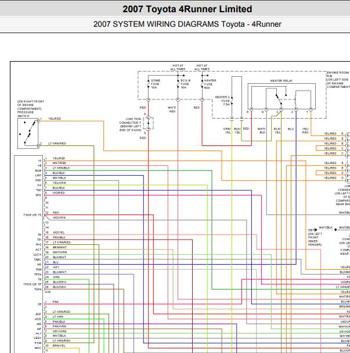Click the 'A16' connector label
Viewport: 350px width, 353px height.
[48, 292]
